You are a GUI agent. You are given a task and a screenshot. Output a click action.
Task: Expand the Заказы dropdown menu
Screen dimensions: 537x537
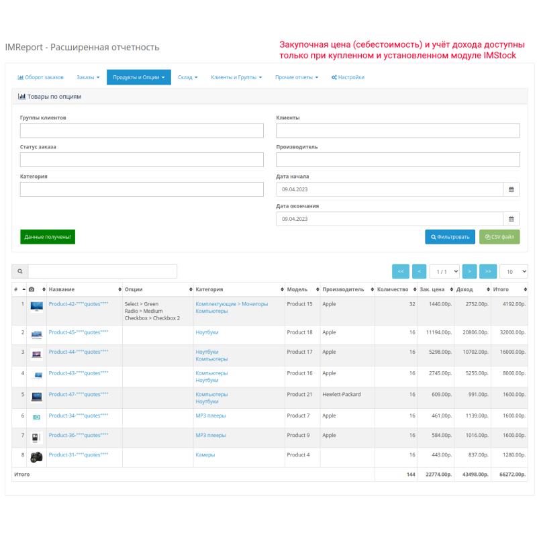(88, 77)
